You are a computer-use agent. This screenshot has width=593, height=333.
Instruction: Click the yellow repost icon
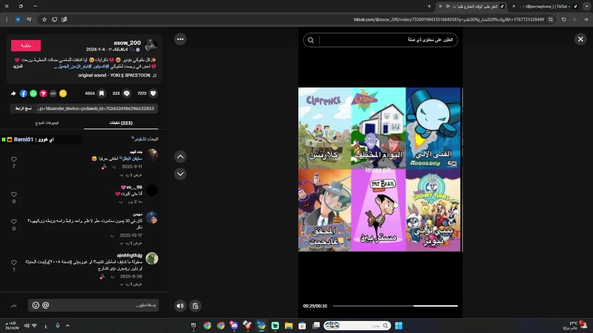click(63, 93)
